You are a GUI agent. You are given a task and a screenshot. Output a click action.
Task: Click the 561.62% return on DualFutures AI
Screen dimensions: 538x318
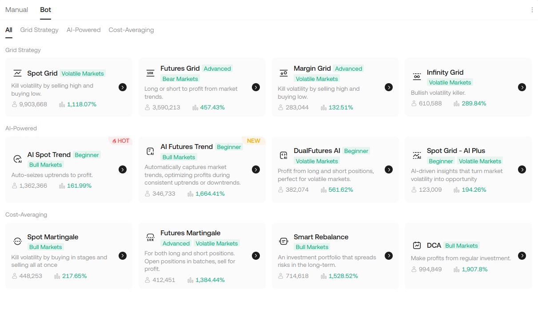click(x=341, y=190)
